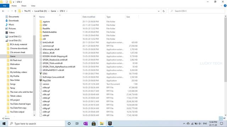Open Local Disk (C:) in the sidebar
Screen dimensions: 227x127
point(15,36)
